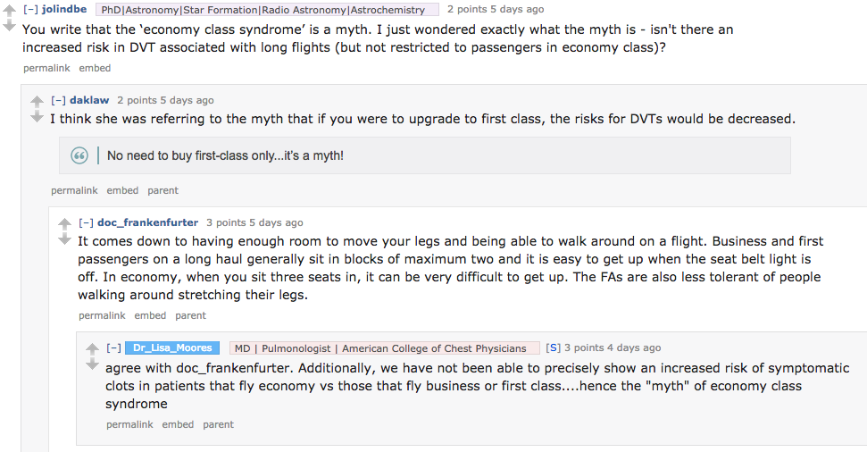
Task: Collapse jolindbe's comment thread
Action: point(29,10)
